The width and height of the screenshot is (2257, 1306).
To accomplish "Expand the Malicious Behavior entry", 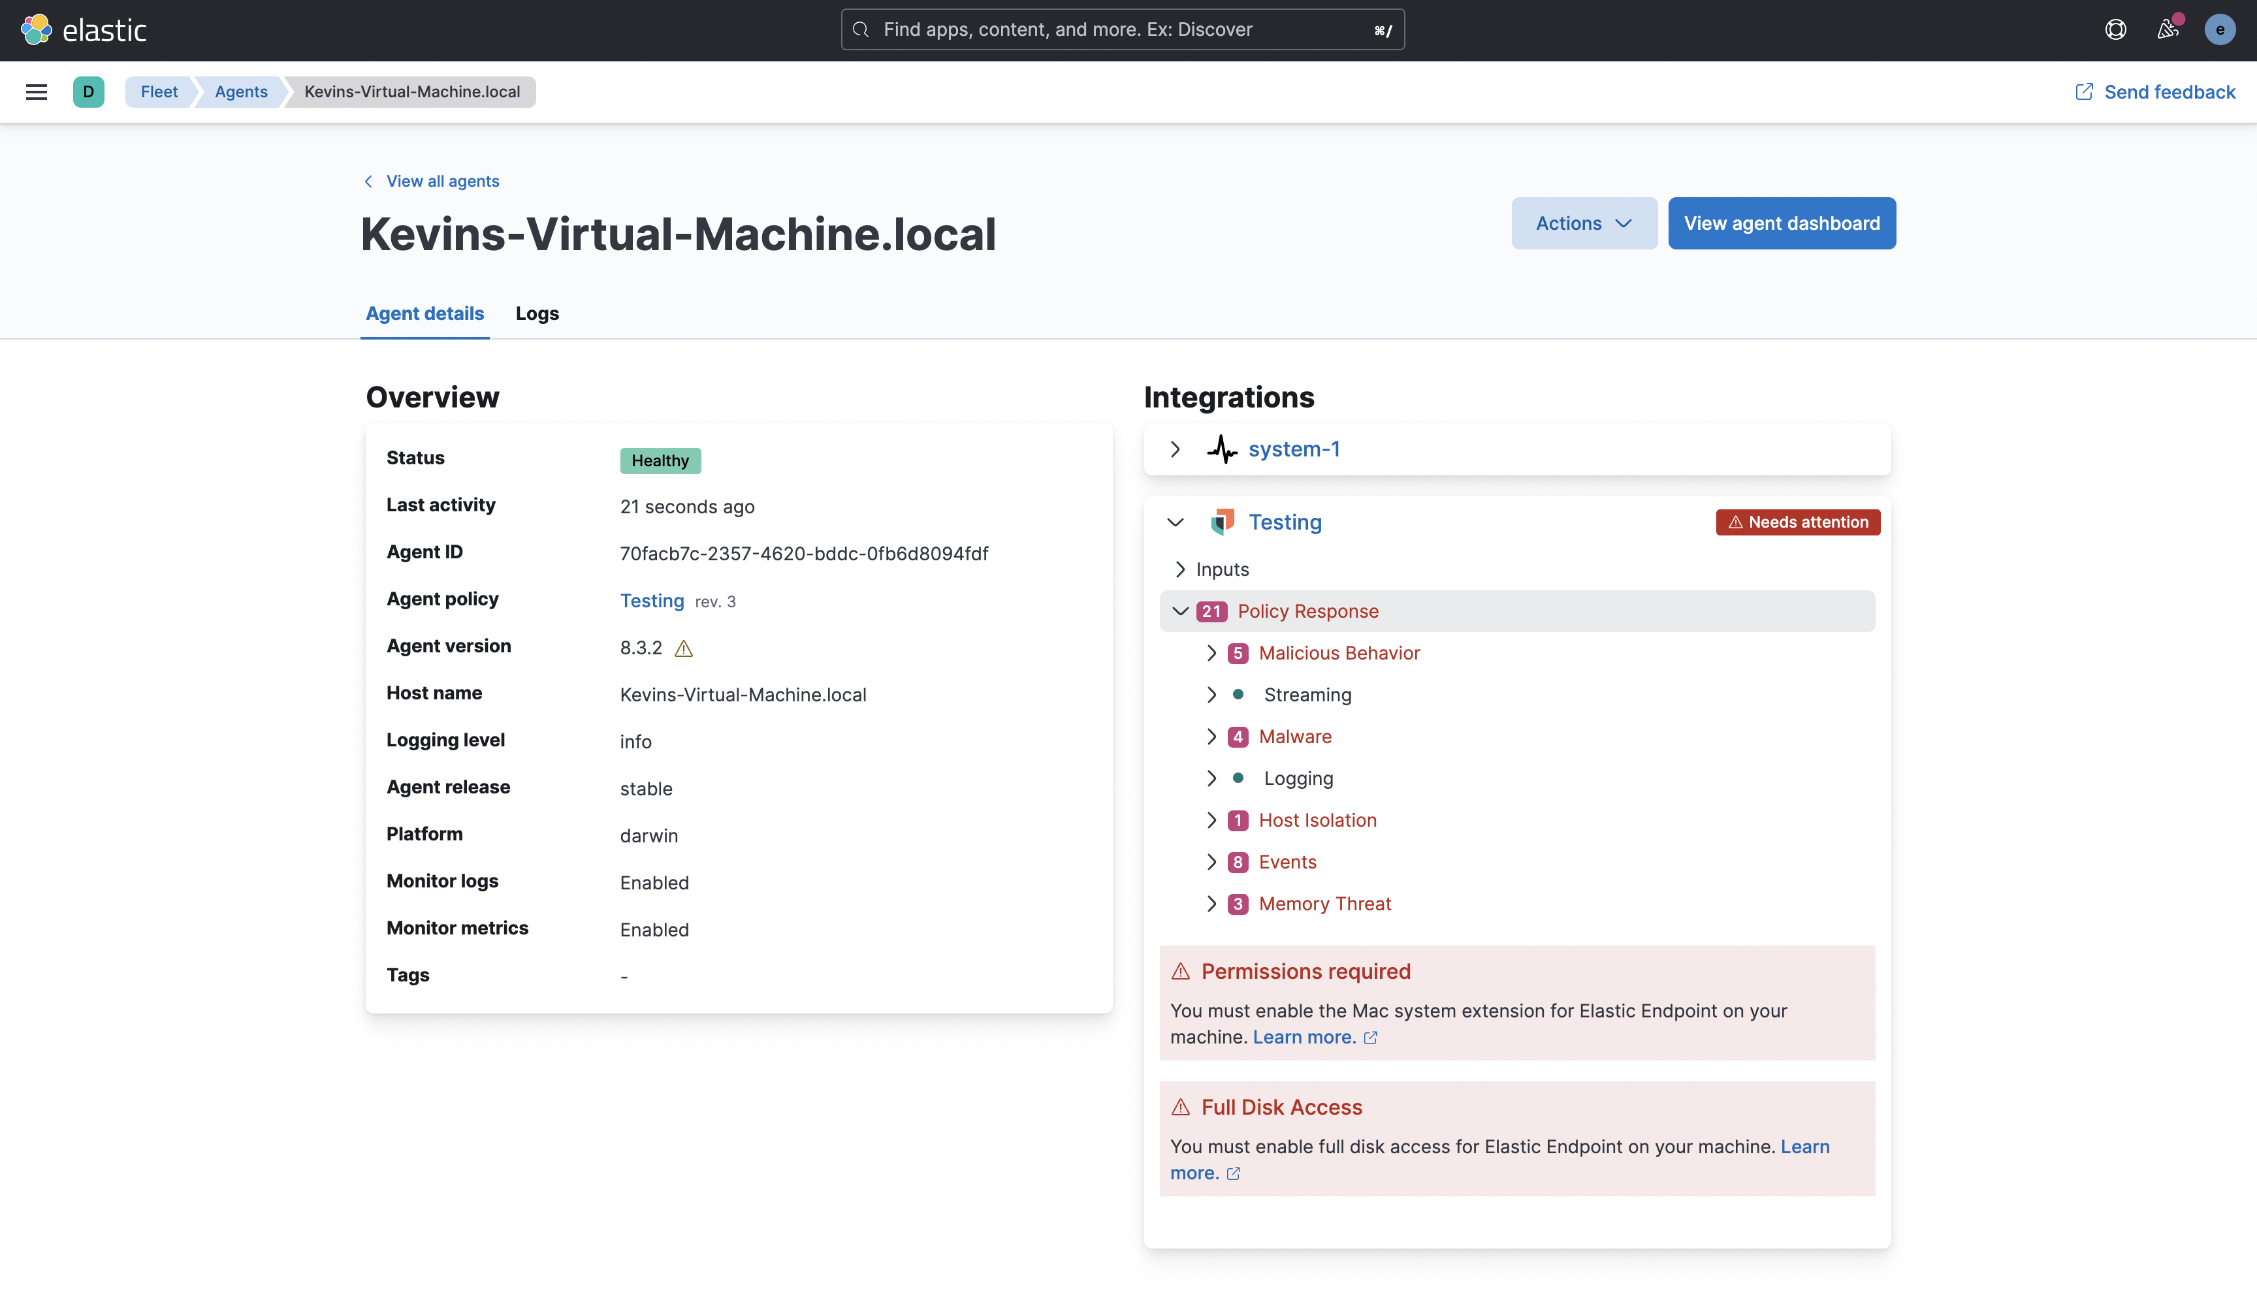I will click(x=1212, y=653).
